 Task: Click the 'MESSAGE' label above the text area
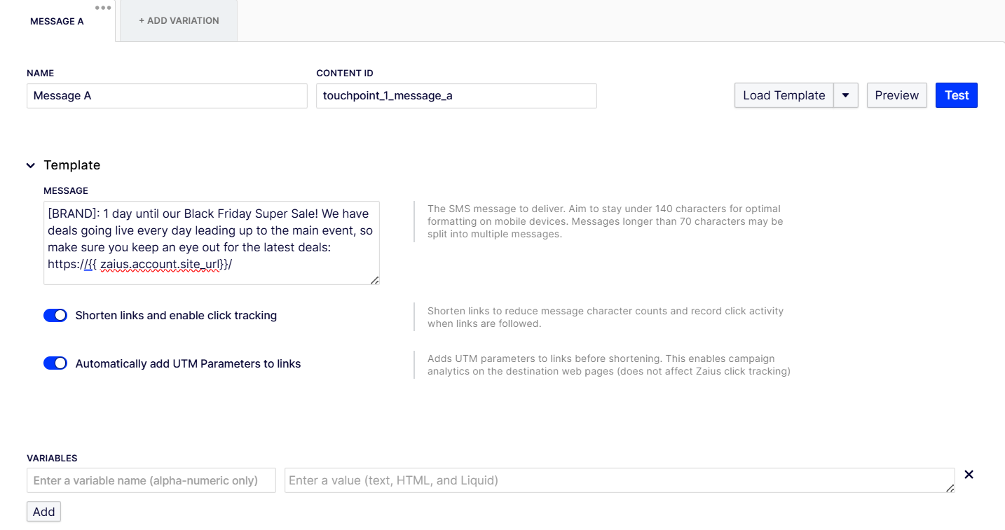[66, 191]
